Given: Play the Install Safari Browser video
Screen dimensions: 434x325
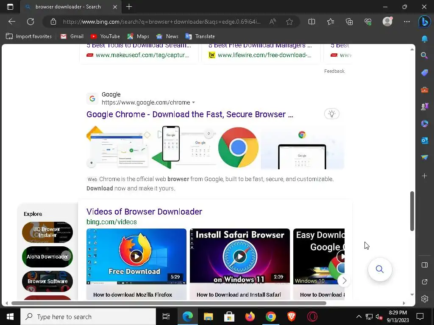Looking at the screenshot, I should (240, 256).
